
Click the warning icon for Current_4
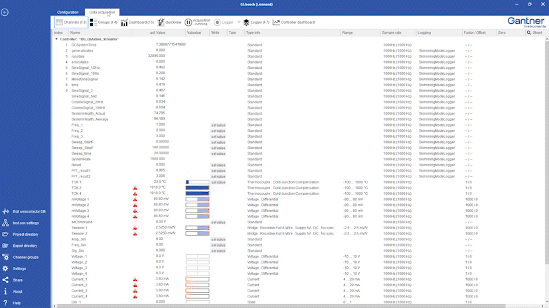[x=135, y=297]
